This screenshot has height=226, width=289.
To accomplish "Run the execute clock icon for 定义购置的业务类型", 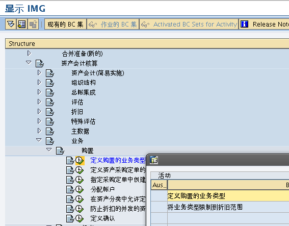I will point(80,161).
